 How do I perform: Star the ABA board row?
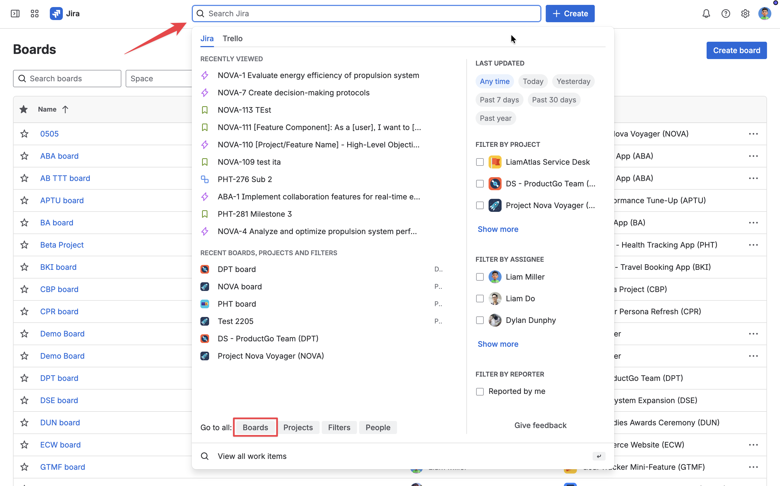pos(24,156)
